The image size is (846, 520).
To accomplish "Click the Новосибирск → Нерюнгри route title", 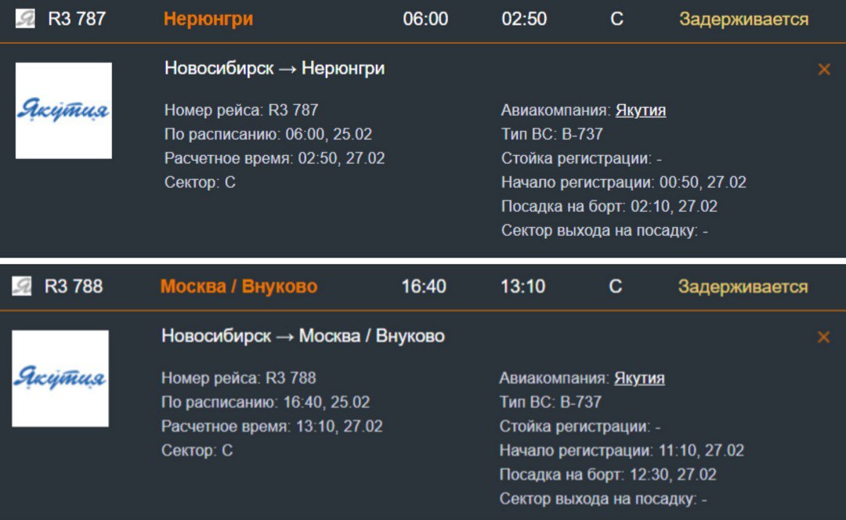I will point(274,69).
